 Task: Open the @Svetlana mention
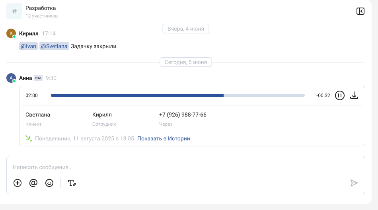coord(54,47)
